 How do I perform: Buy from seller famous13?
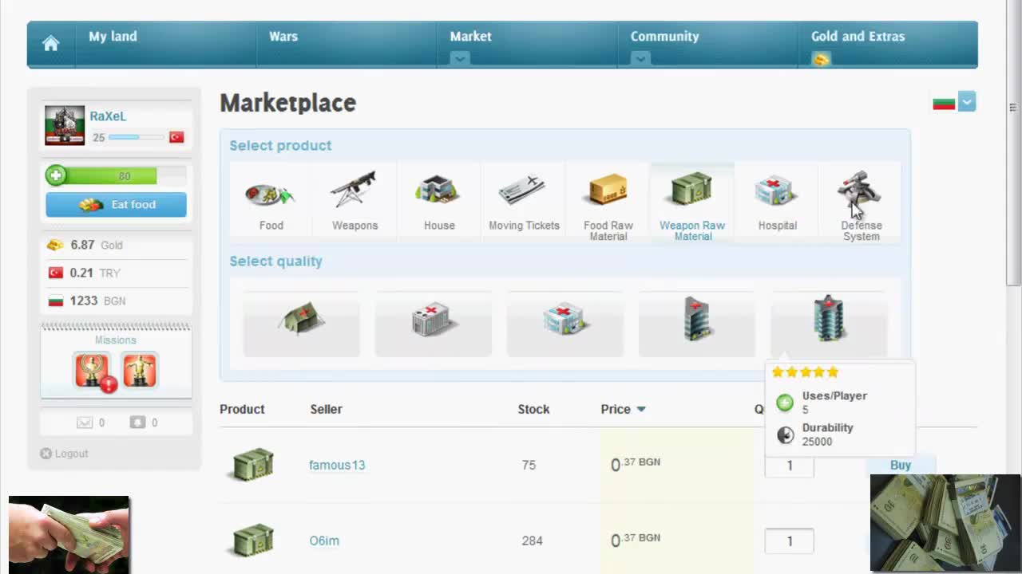(x=901, y=465)
